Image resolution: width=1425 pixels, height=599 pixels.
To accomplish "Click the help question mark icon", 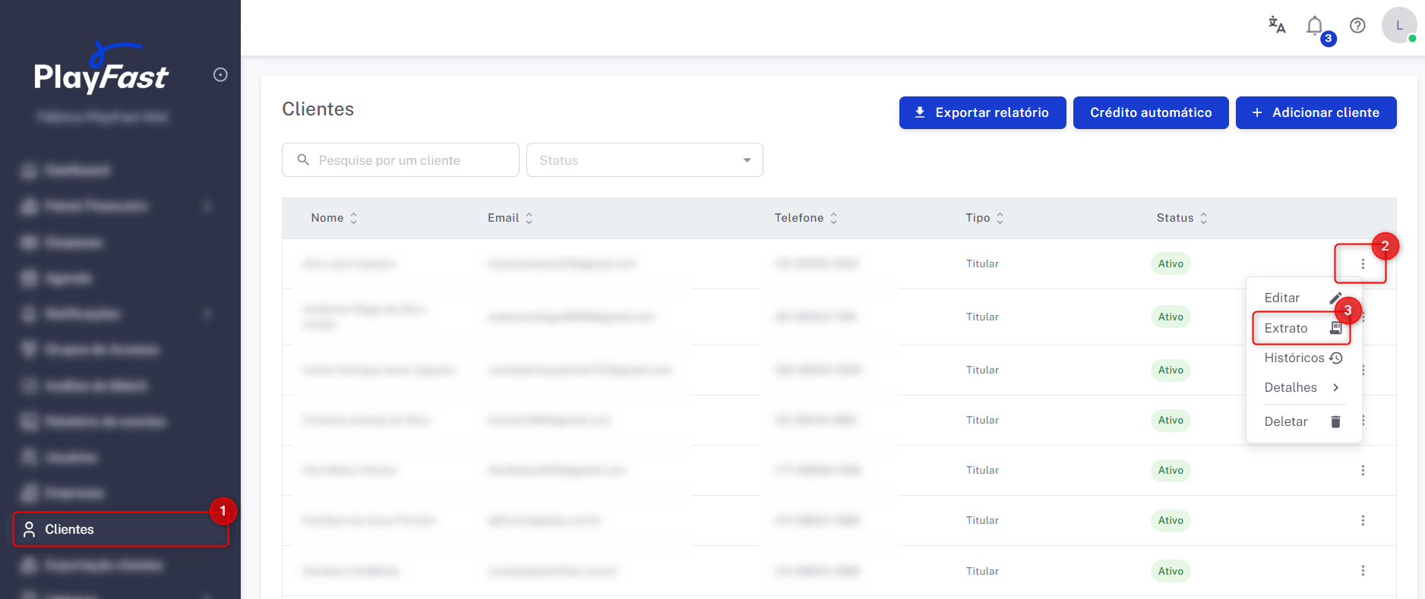I will 1357,26.
